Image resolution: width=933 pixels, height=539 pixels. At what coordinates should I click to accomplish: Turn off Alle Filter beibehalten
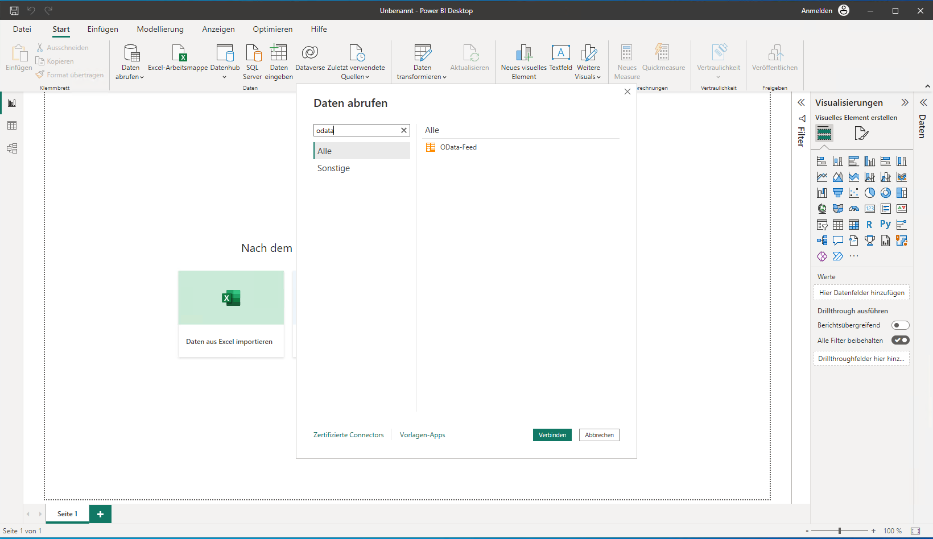tap(900, 341)
